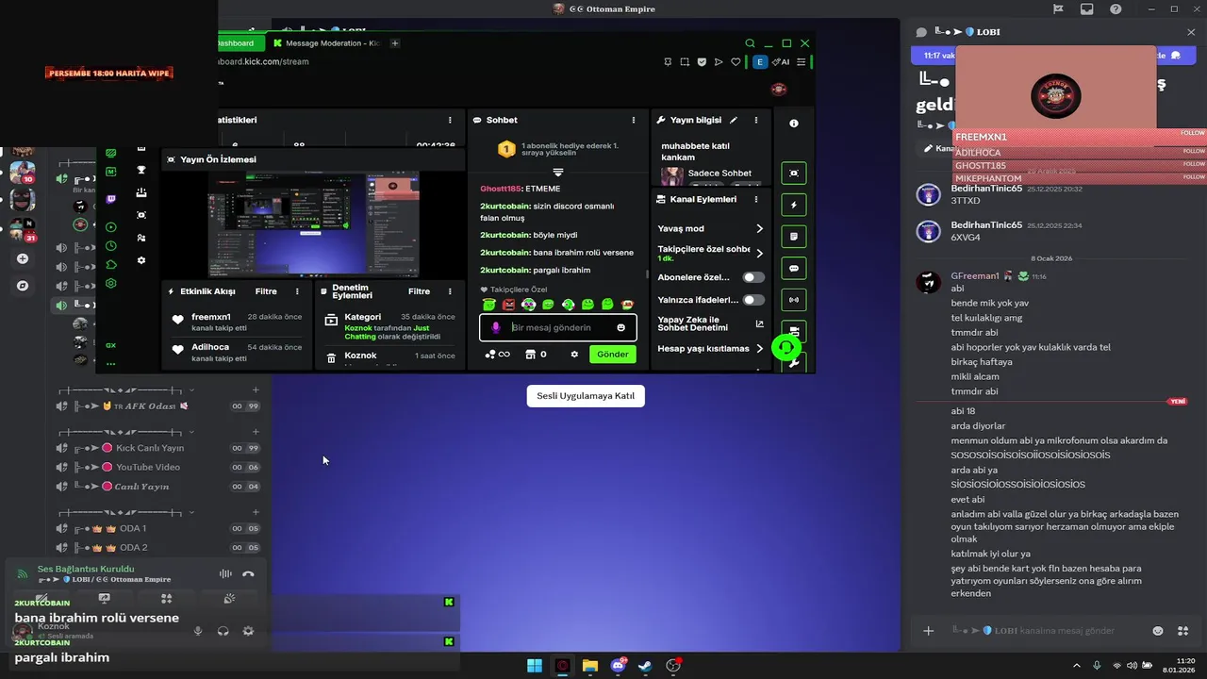
Task: Click the trophy icon in Kick dashboard sidebar
Action: click(141, 171)
